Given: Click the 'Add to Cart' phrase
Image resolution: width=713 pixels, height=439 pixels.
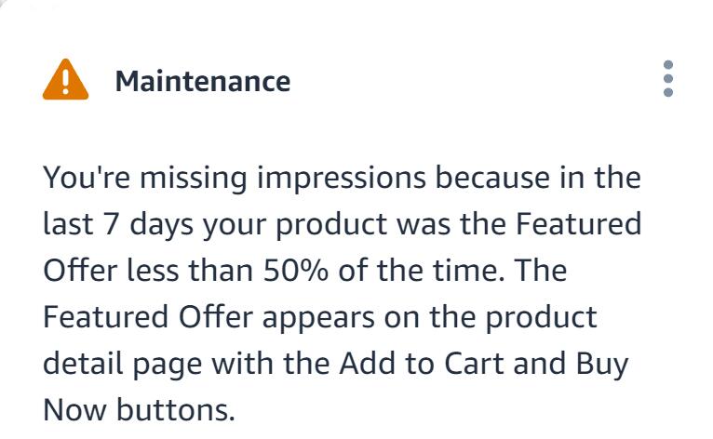Looking at the screenshot, I should coord(422,363).
